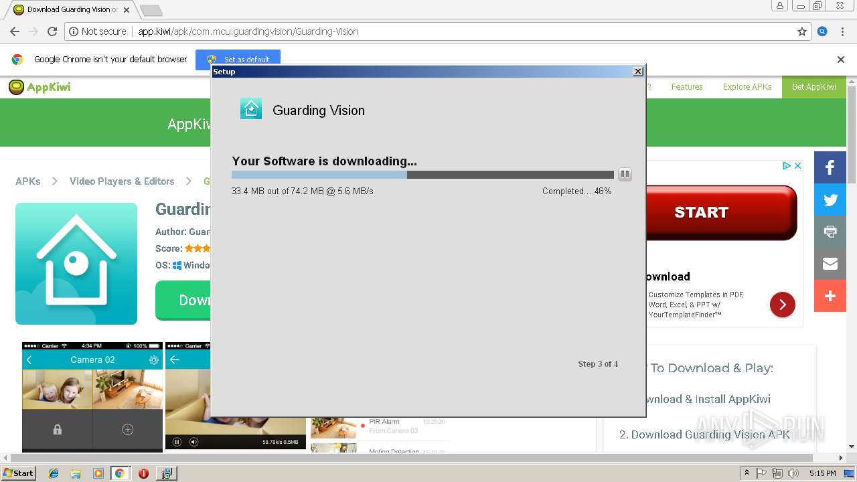Click Download Guarding Vision APK step text

click(704, 434)
